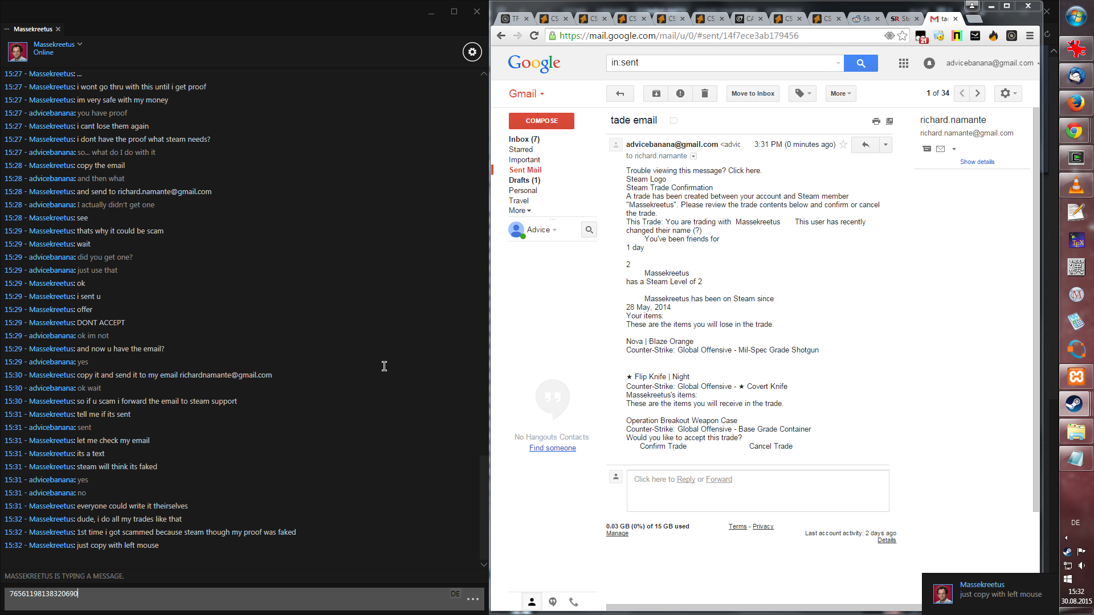
Task: Open Steam from the Windows taskbar
Action: tap(1075, 404)
